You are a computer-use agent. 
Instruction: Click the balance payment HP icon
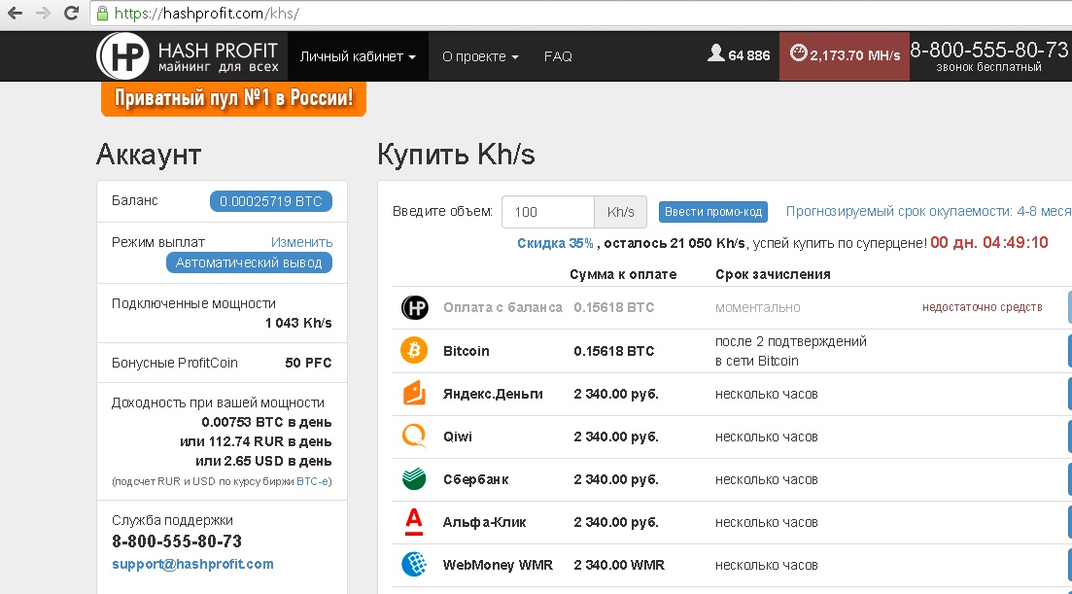tap(414, 307)
